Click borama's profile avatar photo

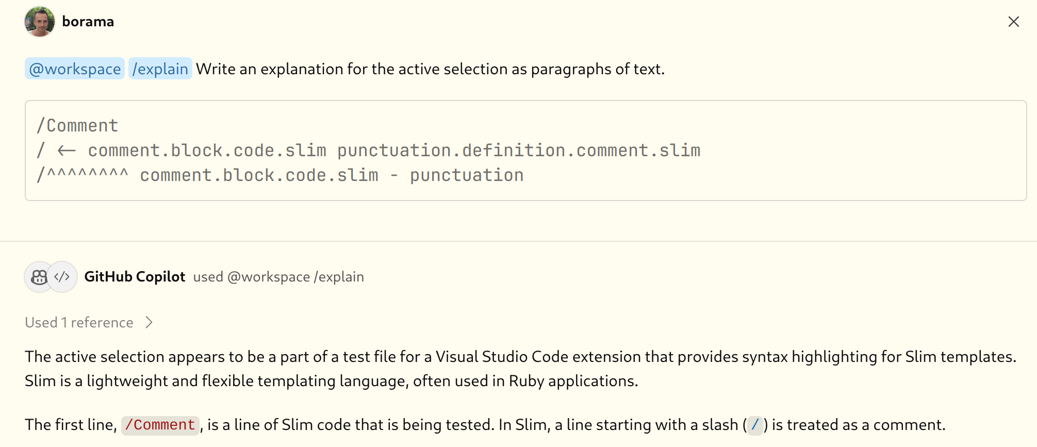tap(39, 22)
